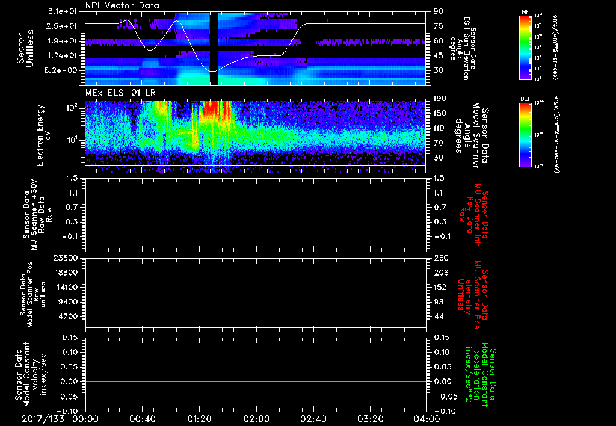Click the 'ESH Sun Elevation Angle' axis label
This screenshot has height=426, width=616.
[x=463, y=48]
